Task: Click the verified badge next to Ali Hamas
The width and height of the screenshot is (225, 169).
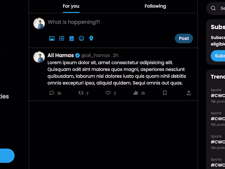Action: [x=78, y=55]
